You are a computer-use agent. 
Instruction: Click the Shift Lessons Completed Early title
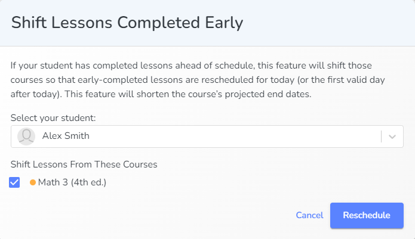pyautogui.click(x=127, y=23)
